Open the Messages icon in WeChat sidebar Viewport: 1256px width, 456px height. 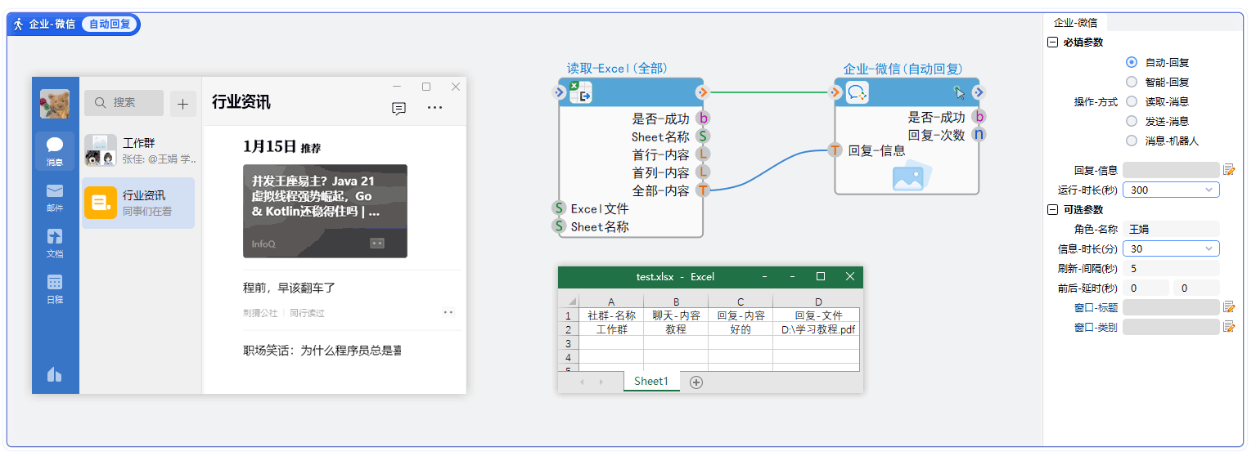55,150
